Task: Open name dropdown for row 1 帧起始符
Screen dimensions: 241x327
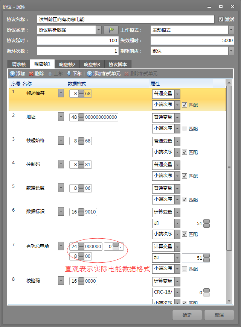Action: click(61, 93)
